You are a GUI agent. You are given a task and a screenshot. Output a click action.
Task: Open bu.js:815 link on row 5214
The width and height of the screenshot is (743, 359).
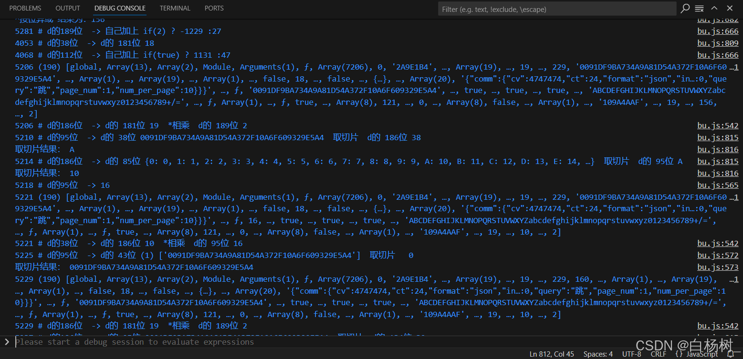click(718, 161)
